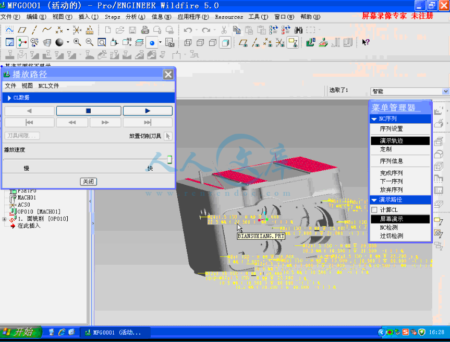Open the 编辑(E) menu
The height and width of the screenshot is (342, 450).
pos(37,17)
